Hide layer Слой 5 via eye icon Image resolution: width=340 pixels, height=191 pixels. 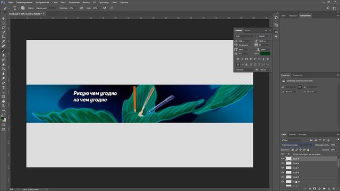coord(283,159)
